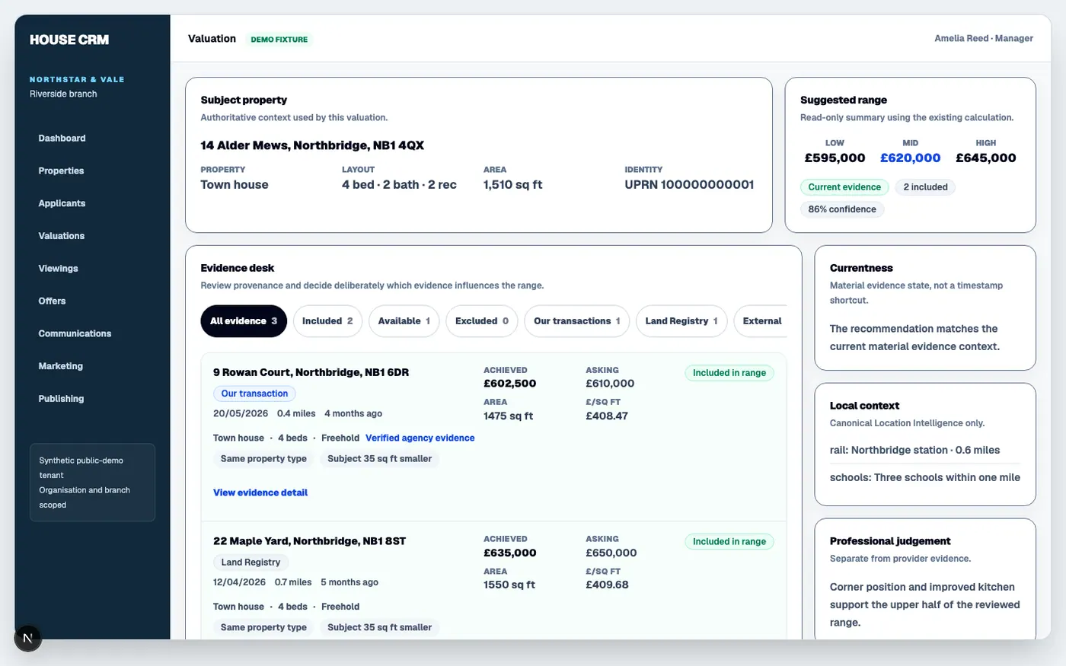Click Included in range badge for 9 Rowan Court
Image resolution: width=1066 pixels, height=666 pixels.
729,373
